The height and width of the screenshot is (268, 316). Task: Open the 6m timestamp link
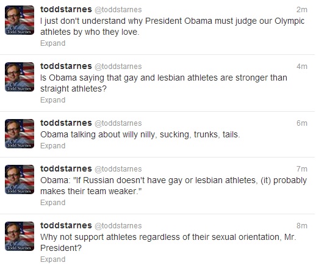point(302,123)
